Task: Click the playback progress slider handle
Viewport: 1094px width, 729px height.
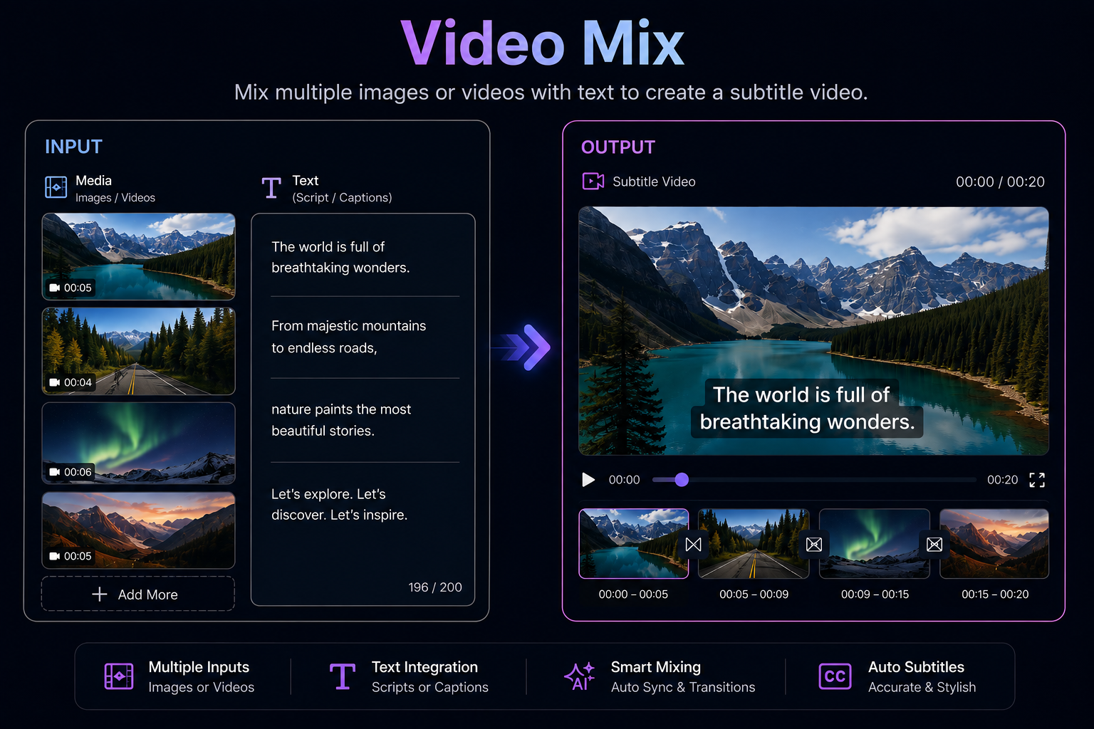Action: pyautogui.click(x=682, y=480)
